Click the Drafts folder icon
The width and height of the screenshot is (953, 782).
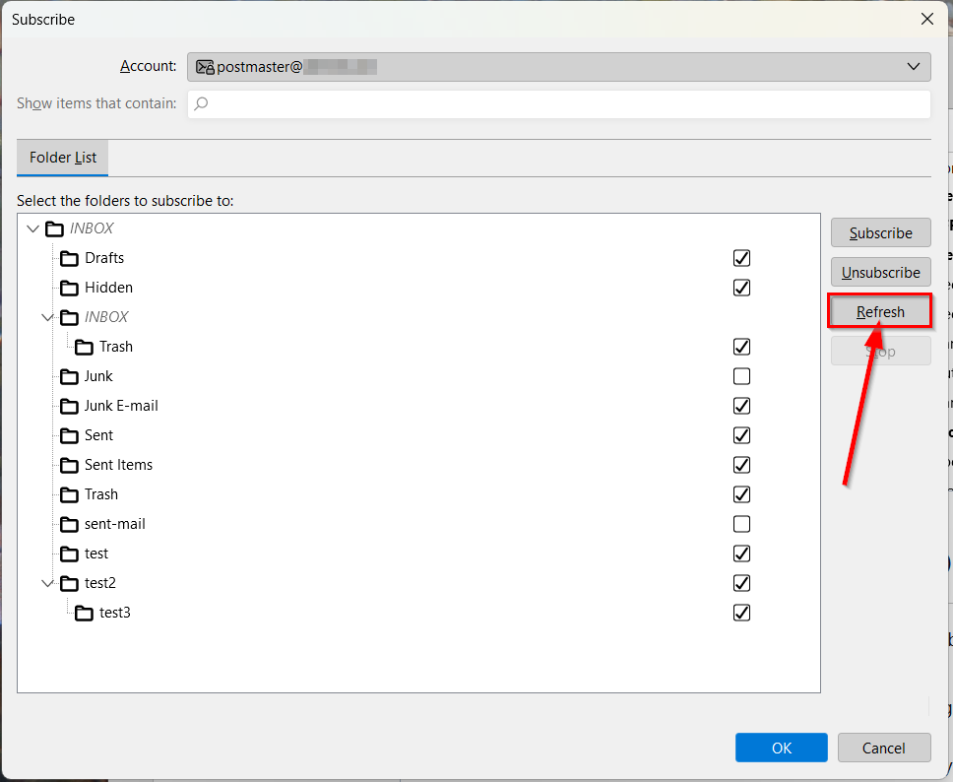[69, 258]
